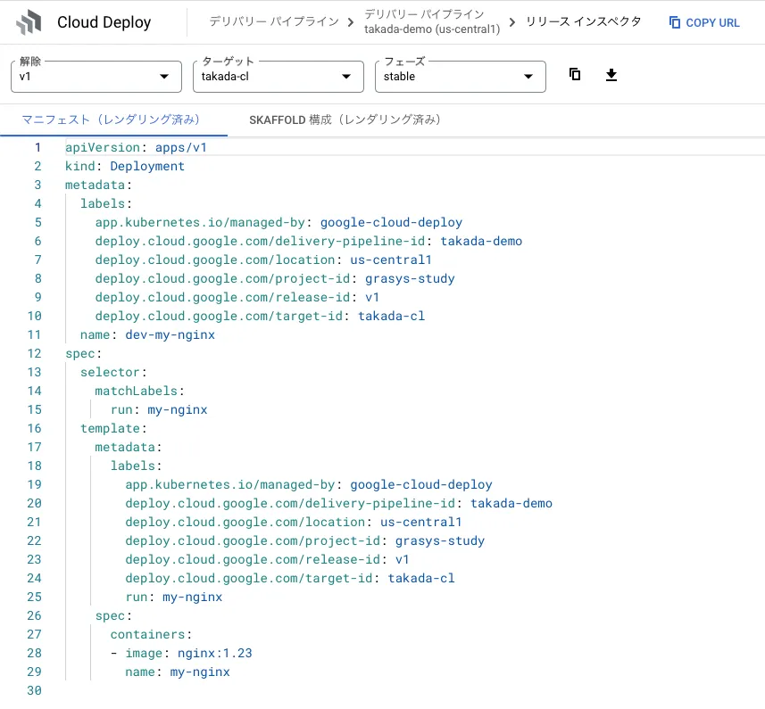
Task: Click line 29 name: my-nginx
Action: click(x=177, y=672)
